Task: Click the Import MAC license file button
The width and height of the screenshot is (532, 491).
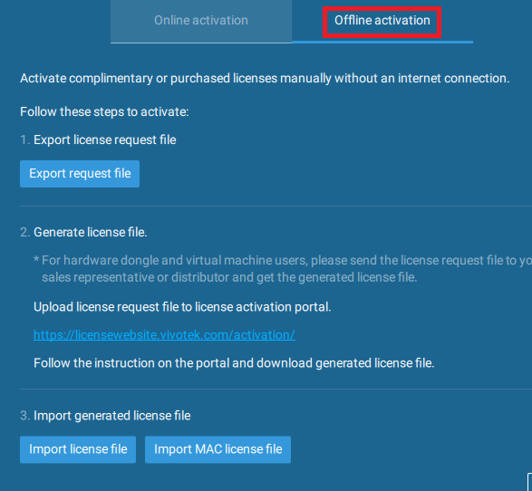Action: (x=218, y=449)
